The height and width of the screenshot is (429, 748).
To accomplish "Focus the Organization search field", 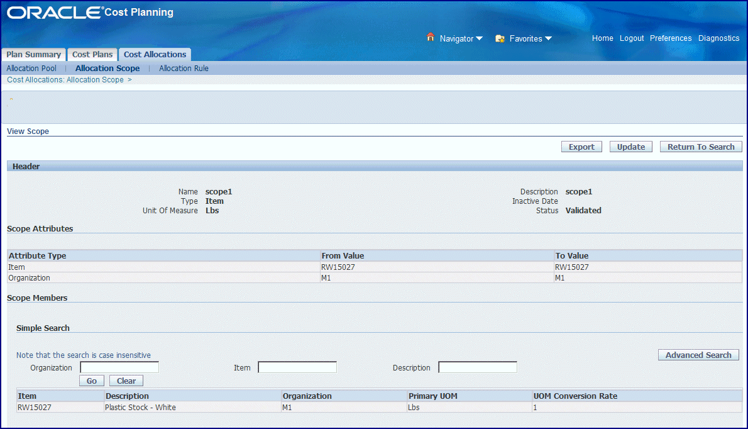I will pyautogui.click(x=119, y=367).
